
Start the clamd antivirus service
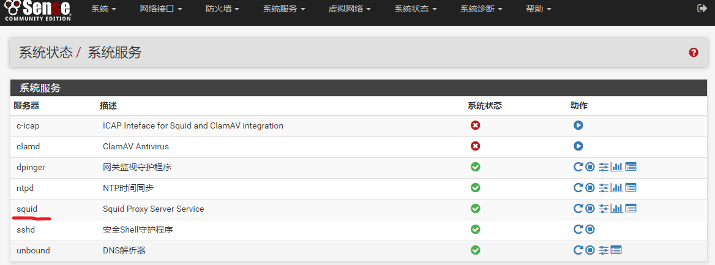click(578, 146)
